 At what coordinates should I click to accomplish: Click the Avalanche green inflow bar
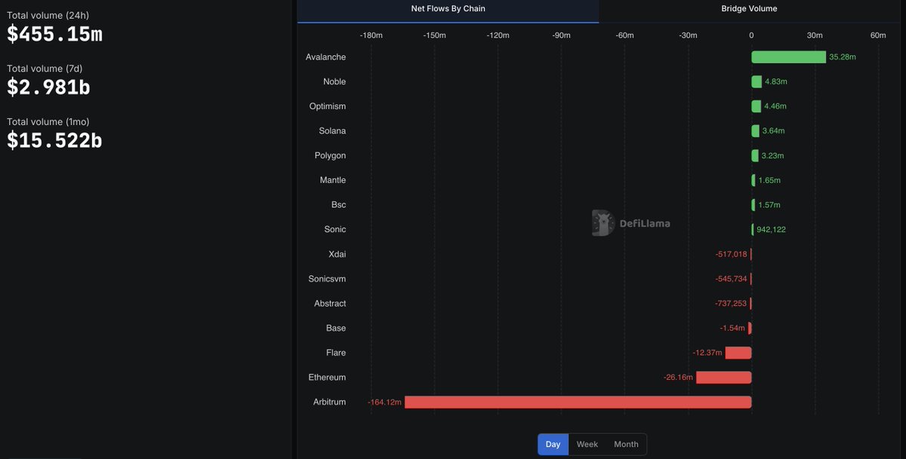[x=788, y=57]
